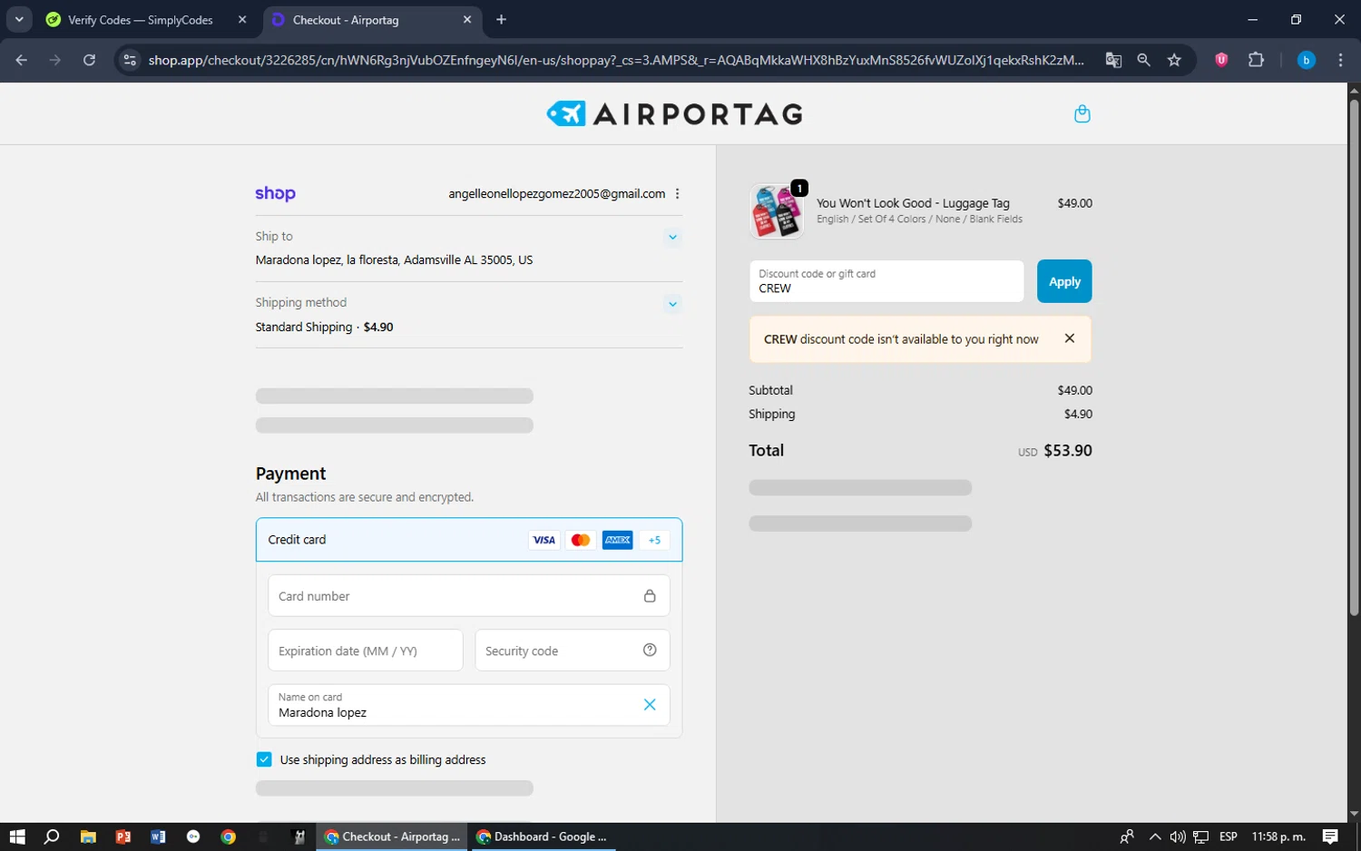Viewport: 1361px width, 851px height.
Task: Focus the Discount code or gift card field
Action: [886, 281]
